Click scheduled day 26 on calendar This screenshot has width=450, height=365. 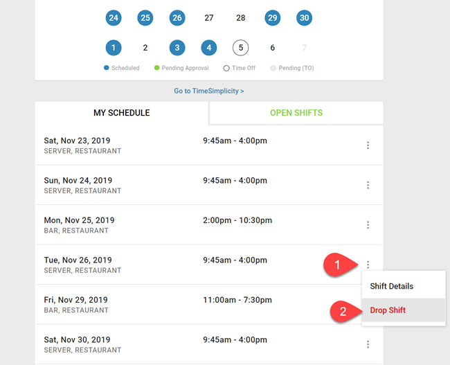click(x=177, y=18)
